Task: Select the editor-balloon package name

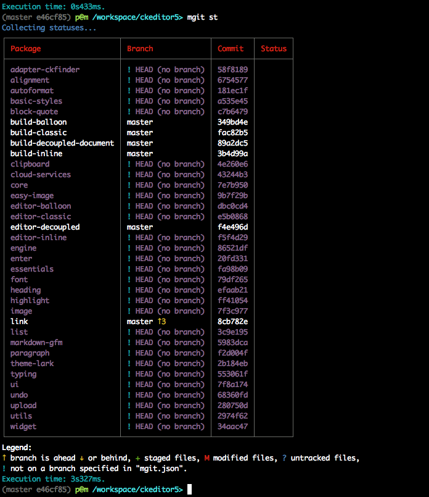Action: tap(41, 206)
